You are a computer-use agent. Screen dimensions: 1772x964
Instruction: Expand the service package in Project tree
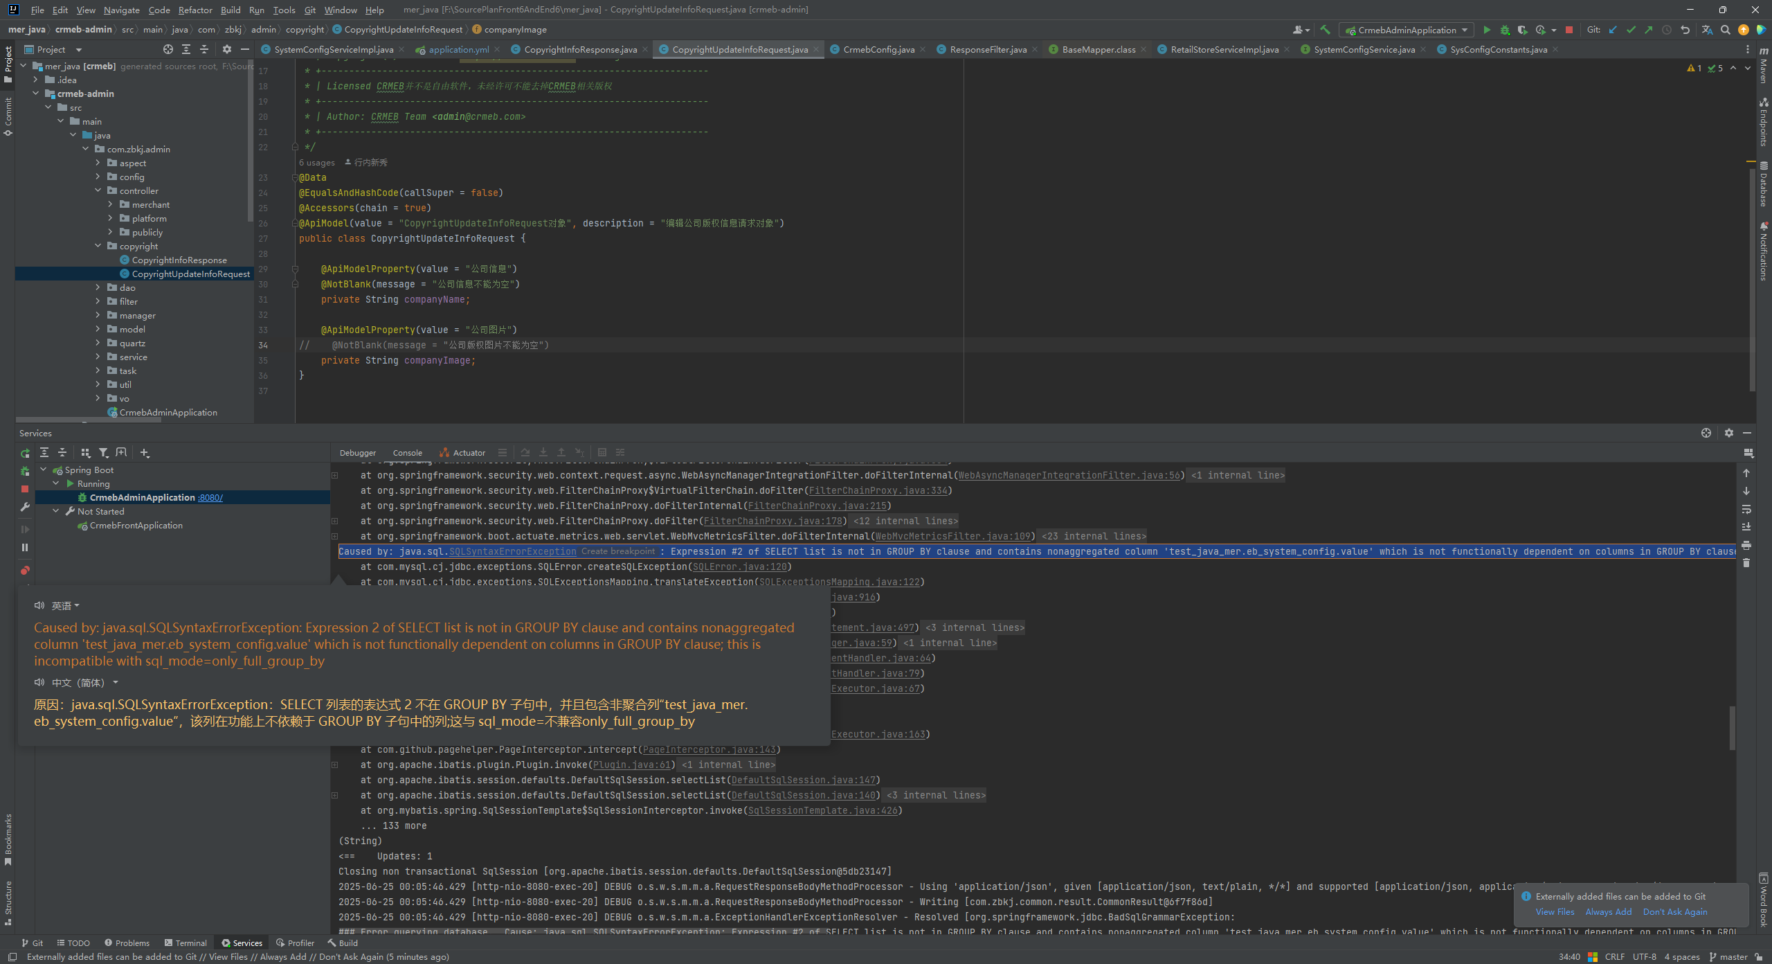tap(98, 357)
